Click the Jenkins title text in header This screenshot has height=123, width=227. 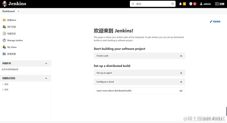17,4
